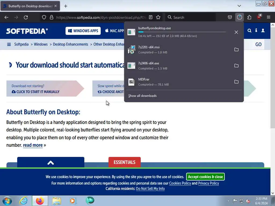Click the Other Desktop Enhancements breadcrumb
Screen dimensions: 275x206
109,44
